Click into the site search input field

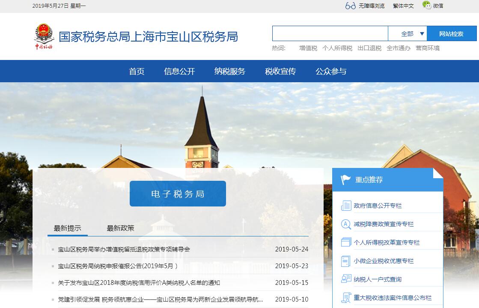(330, 33)
